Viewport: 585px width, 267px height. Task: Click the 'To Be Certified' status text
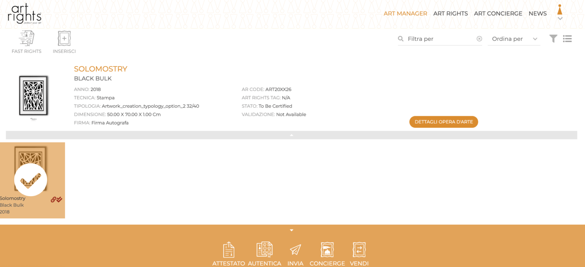click(275, 106)
